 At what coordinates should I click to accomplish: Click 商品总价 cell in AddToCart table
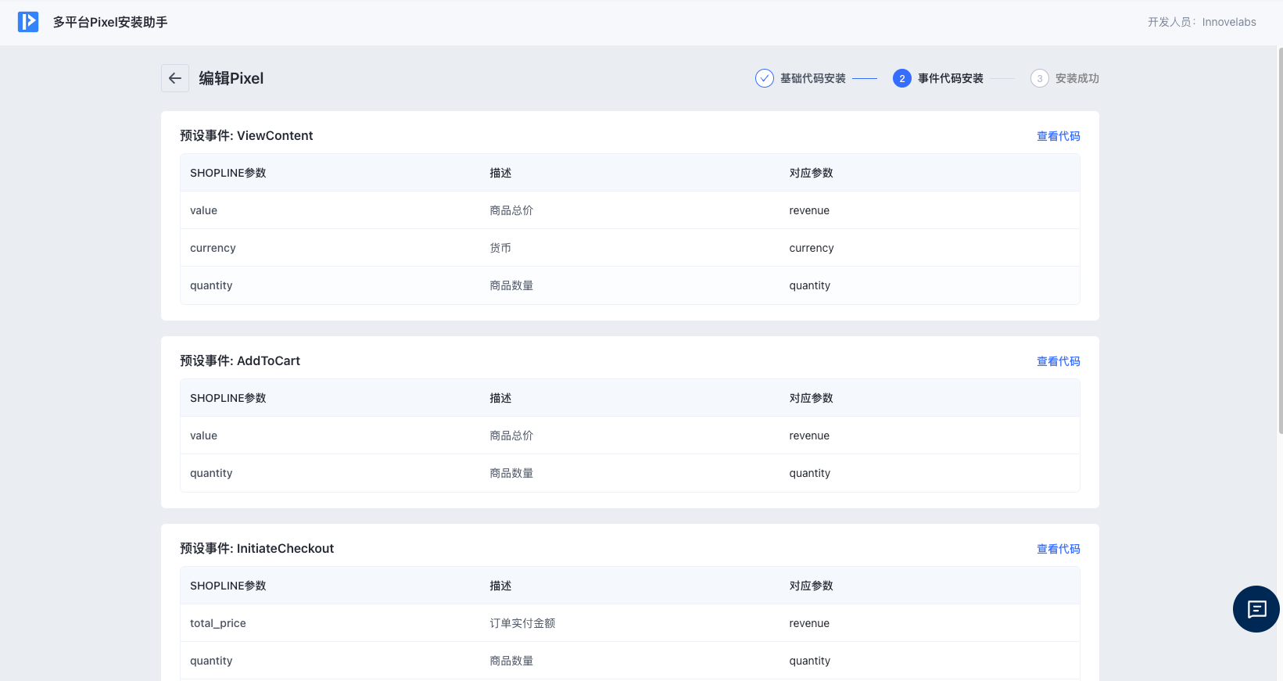tap(511, 435)
